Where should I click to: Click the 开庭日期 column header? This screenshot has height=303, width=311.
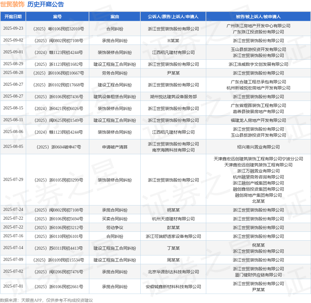13,17
